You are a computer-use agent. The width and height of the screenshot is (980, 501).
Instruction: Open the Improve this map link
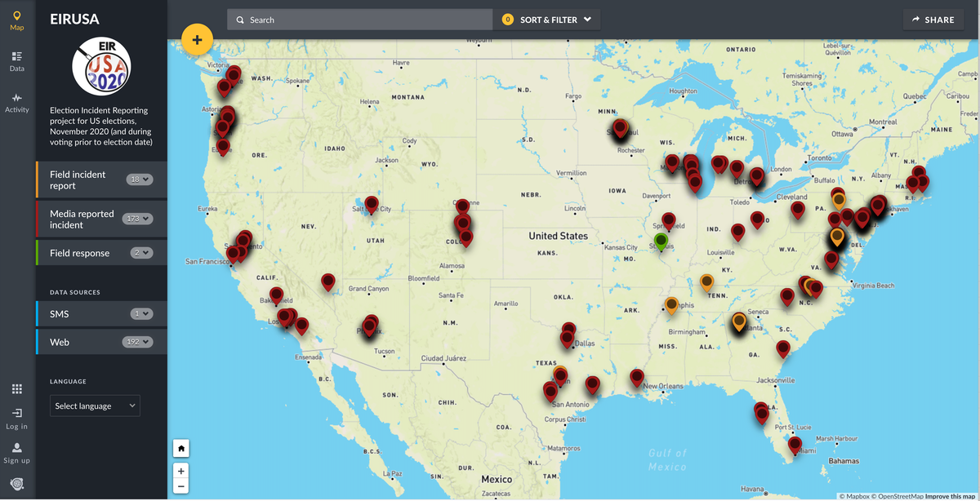pyautogui.click(x=949, y=494)
